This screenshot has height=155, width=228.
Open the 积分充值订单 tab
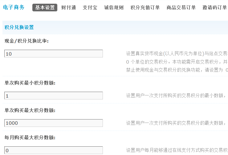coord(145,7)
